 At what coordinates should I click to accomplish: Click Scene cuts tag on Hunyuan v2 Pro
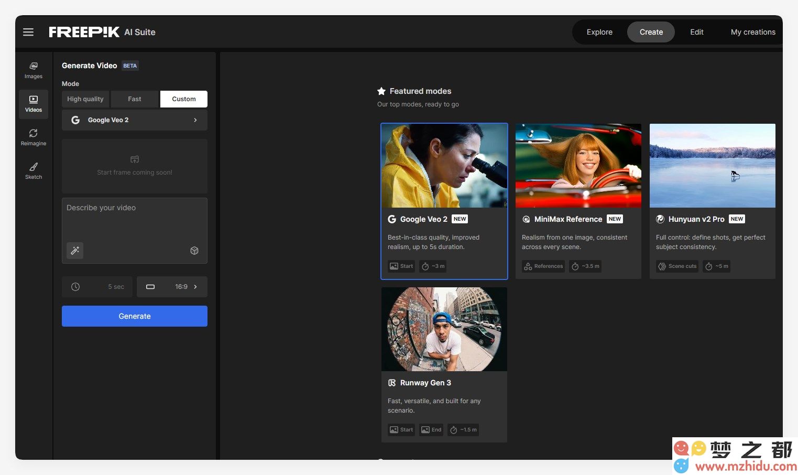(677, 266)
